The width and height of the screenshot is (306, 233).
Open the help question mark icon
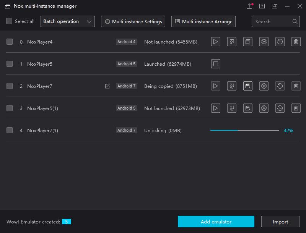(262, 6)
